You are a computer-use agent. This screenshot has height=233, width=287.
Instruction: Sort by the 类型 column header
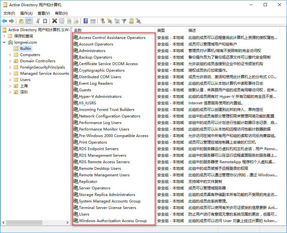point(171,30)
